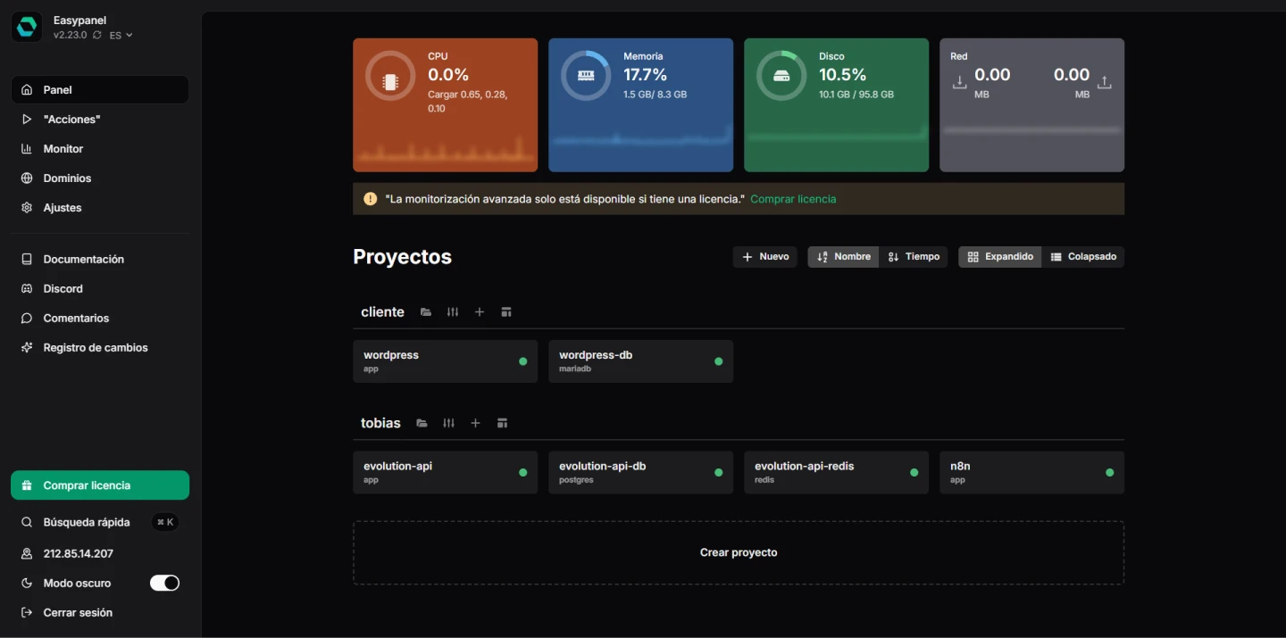
Task: Go to Dominios in the sidebar
Action: click(x=67, y=178)
